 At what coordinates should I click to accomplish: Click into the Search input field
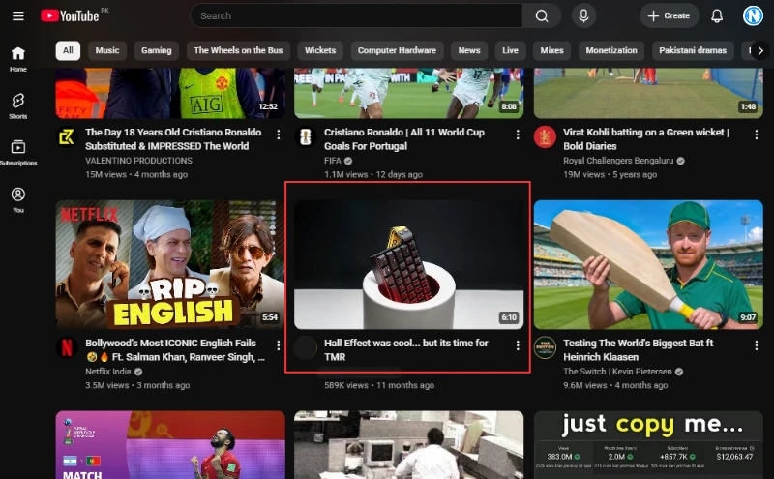pos(356,15)
